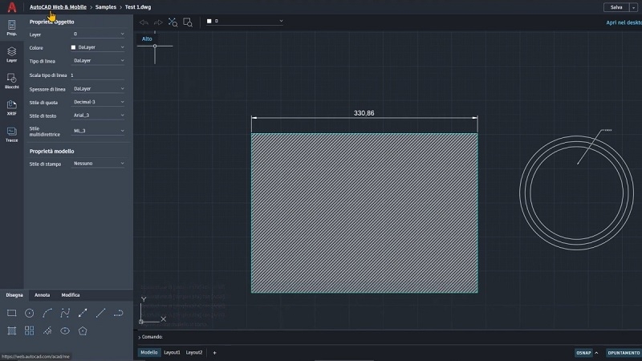Click AutoCAD Web & Mobile breadcrumb link
642x361 pixels.
coord(58,7)
